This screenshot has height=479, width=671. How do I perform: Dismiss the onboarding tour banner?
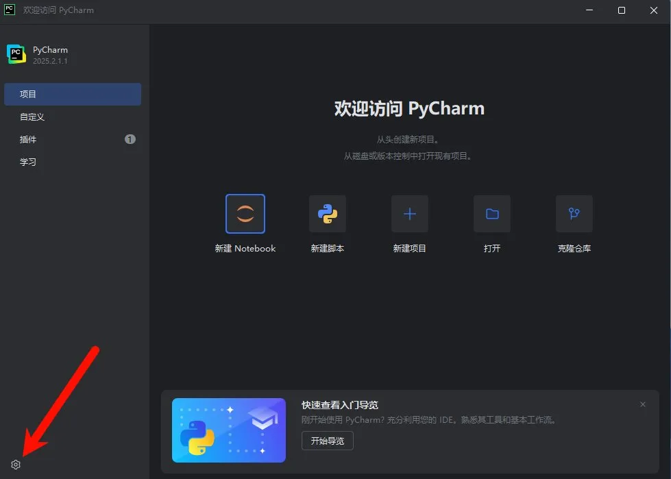click(643, 404)
